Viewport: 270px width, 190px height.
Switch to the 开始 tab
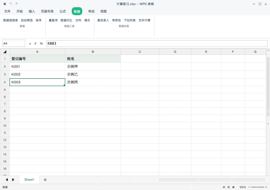click(20, 12)
